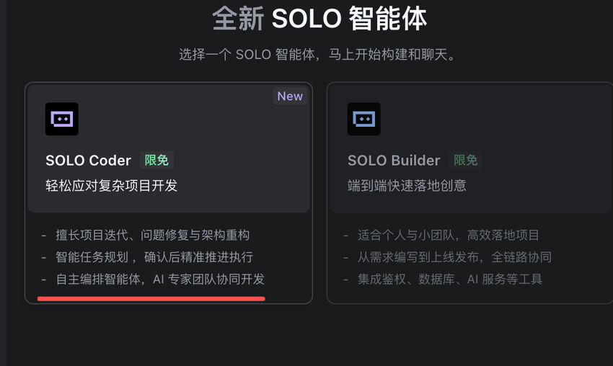The image size is (613, 366).
Task: Click the 自主编排智能体 bullet line
Action: 160,279
